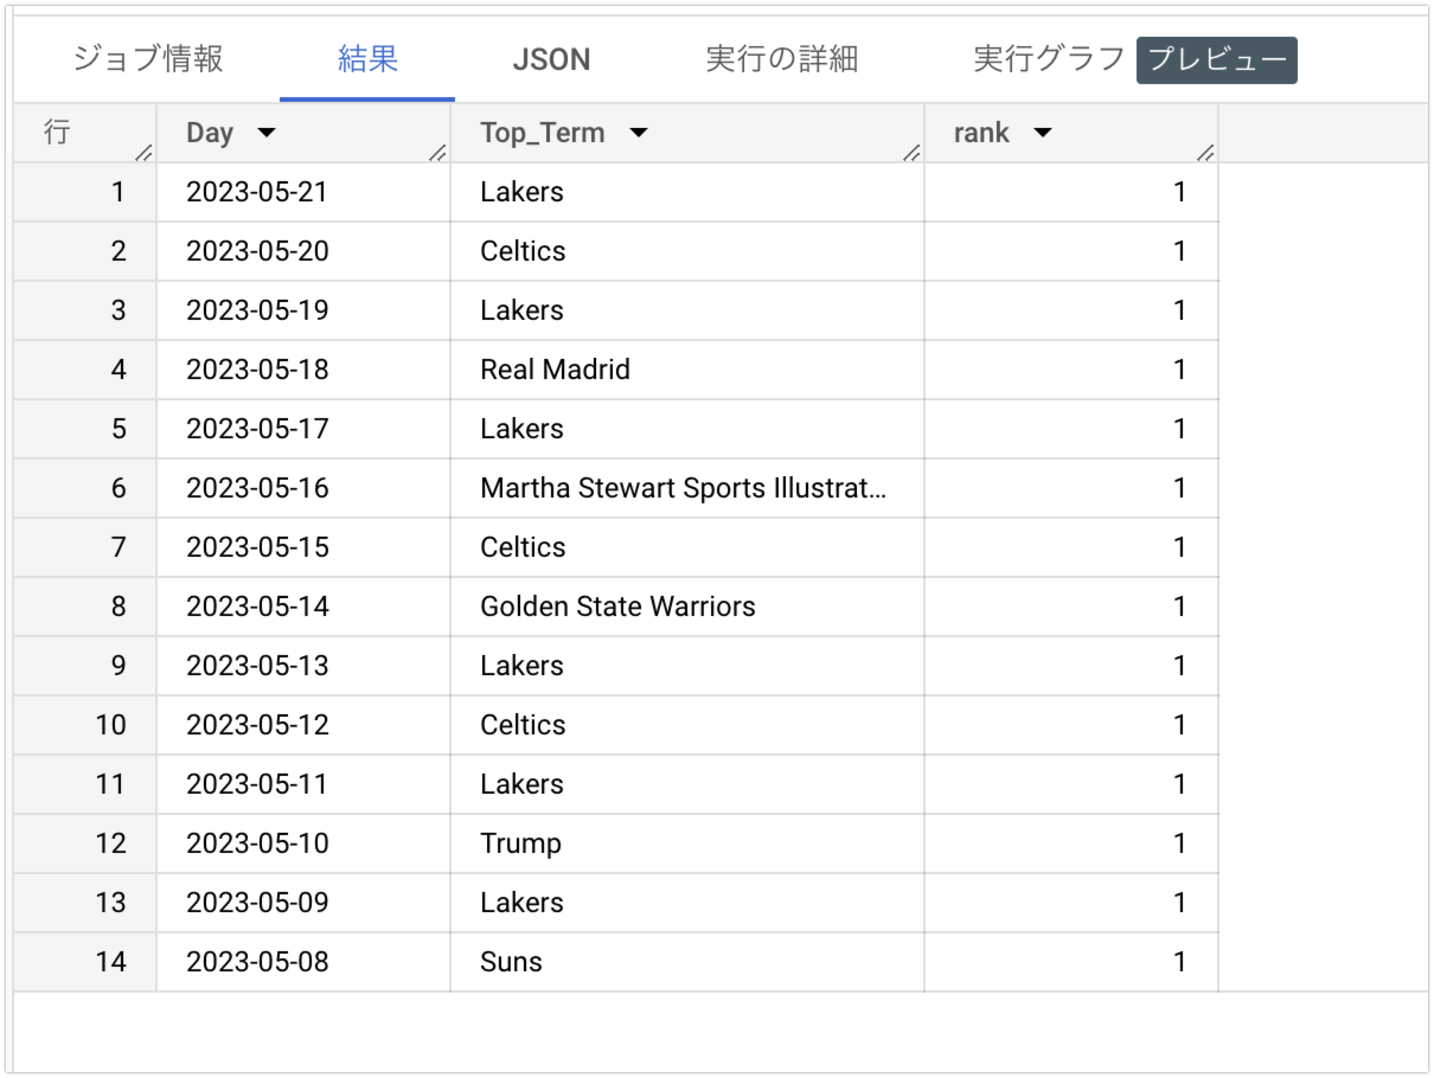Click the Lakers cell for 2023-05-09
The width and height of the screenshot is (1434, 1078).
(x=687, y=903)
